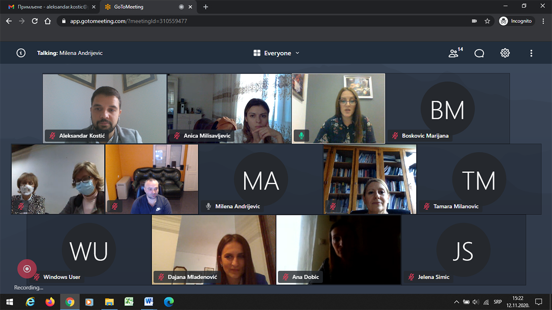Go to the browser home page
Viewport: 552px width, 310px height.
coord(47,21)
